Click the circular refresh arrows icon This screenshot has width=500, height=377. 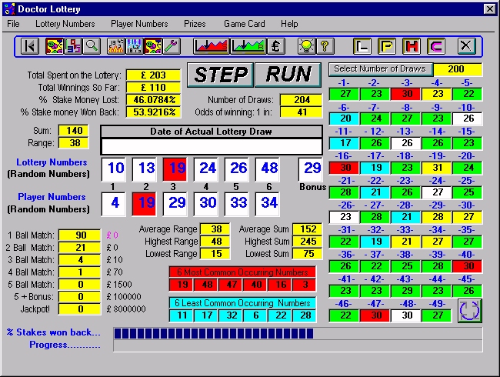pos(468,310)
